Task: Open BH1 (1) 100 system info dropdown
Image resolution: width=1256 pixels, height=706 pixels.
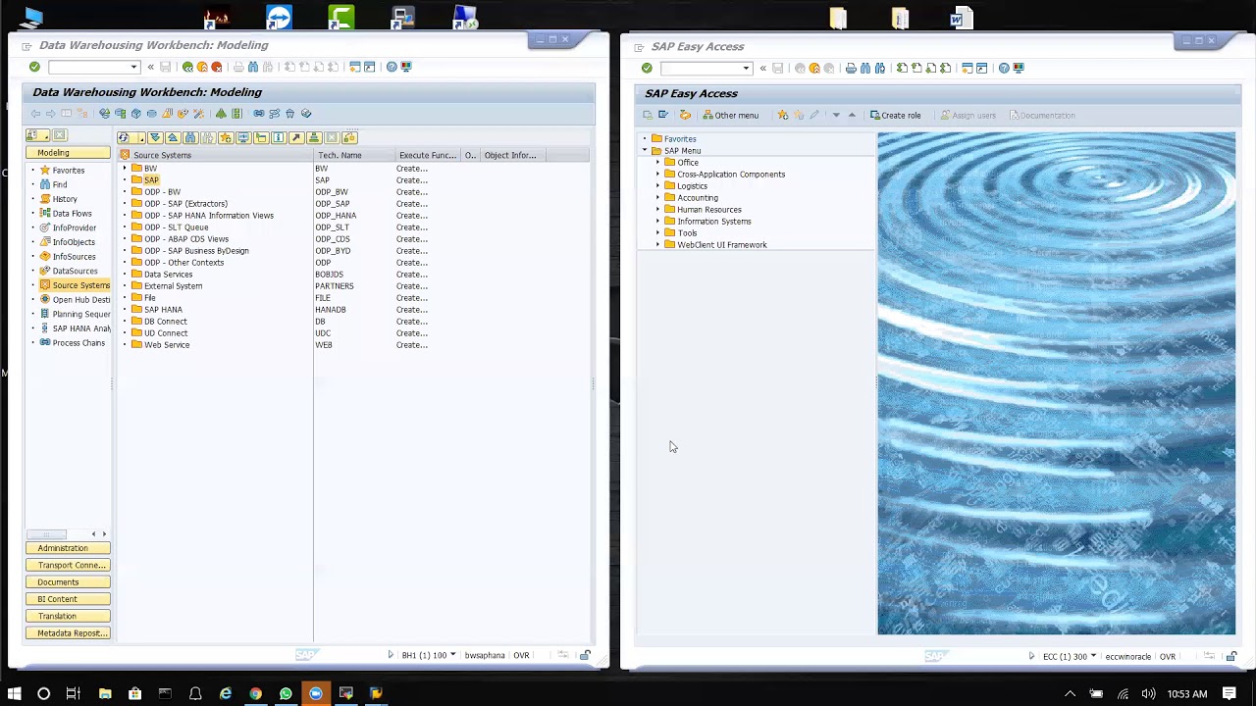Action: 453,655
